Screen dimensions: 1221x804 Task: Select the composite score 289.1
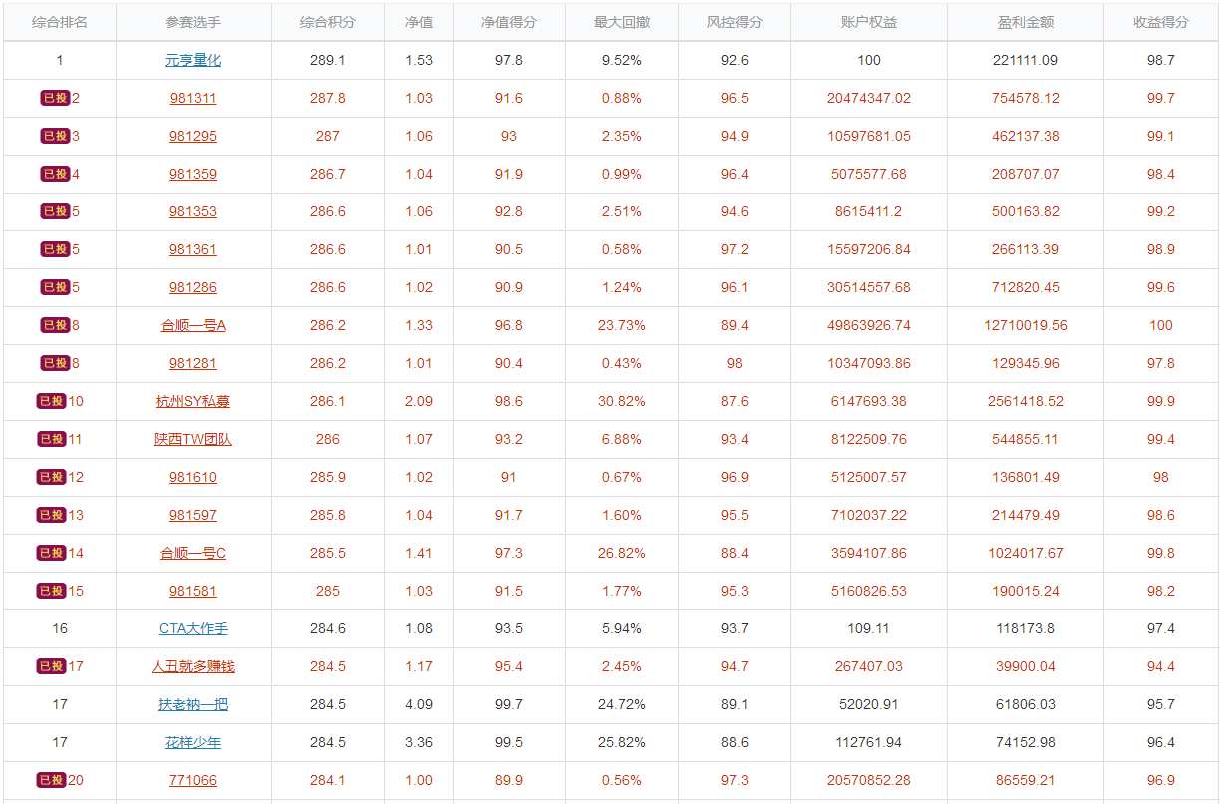pos(328,60)
